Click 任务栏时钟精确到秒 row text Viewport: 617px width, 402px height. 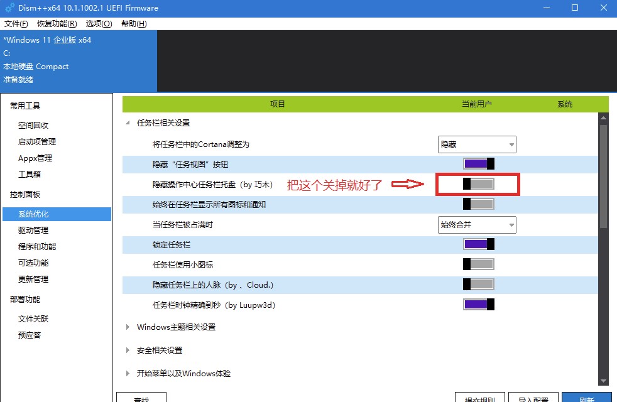[214, 305]
